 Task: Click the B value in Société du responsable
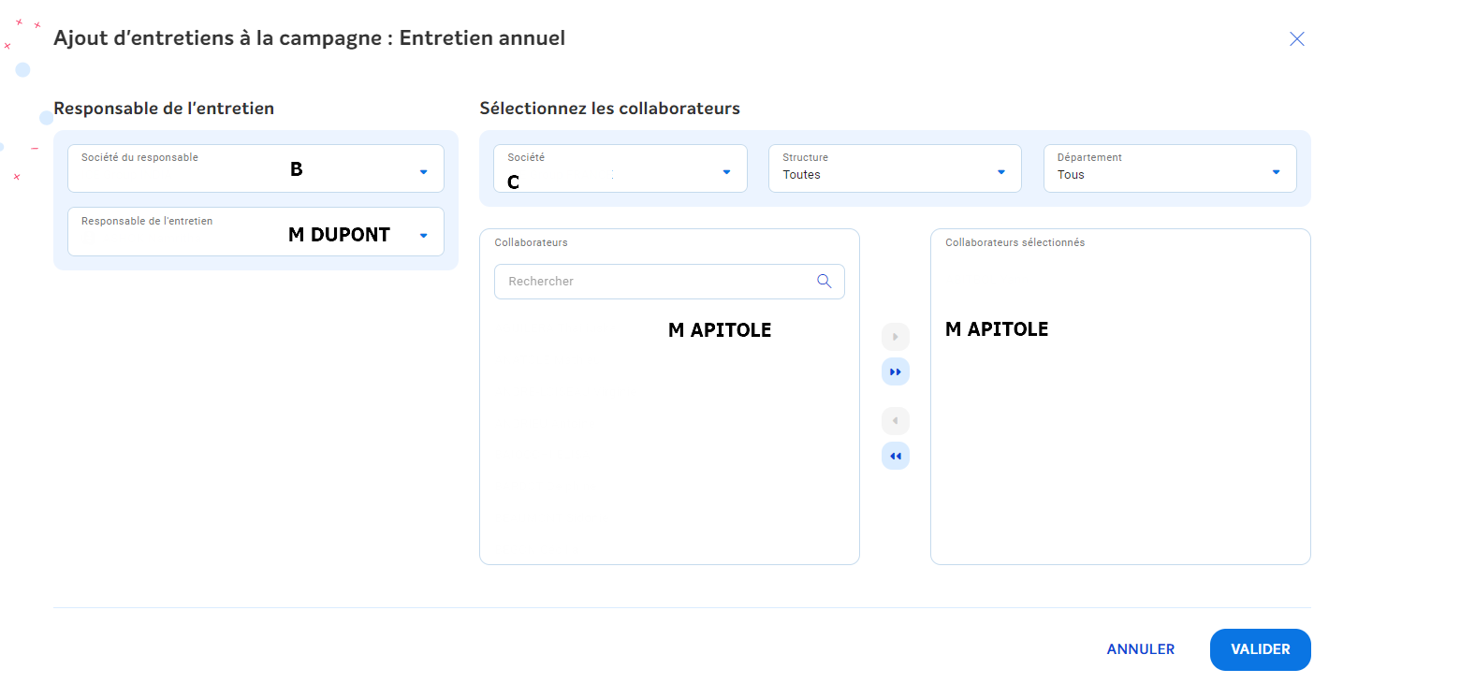coord(296,170)
